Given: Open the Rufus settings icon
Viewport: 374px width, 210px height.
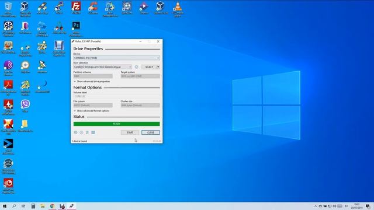Looking at the screenshot, I should [x=87, y=132].
